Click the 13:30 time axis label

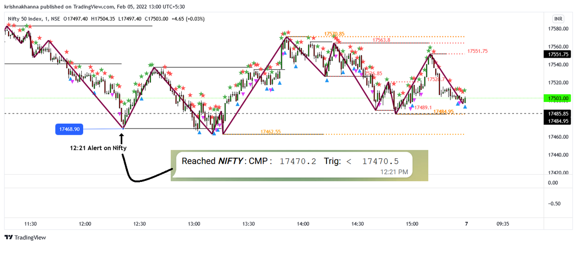[x=249, y=224]
